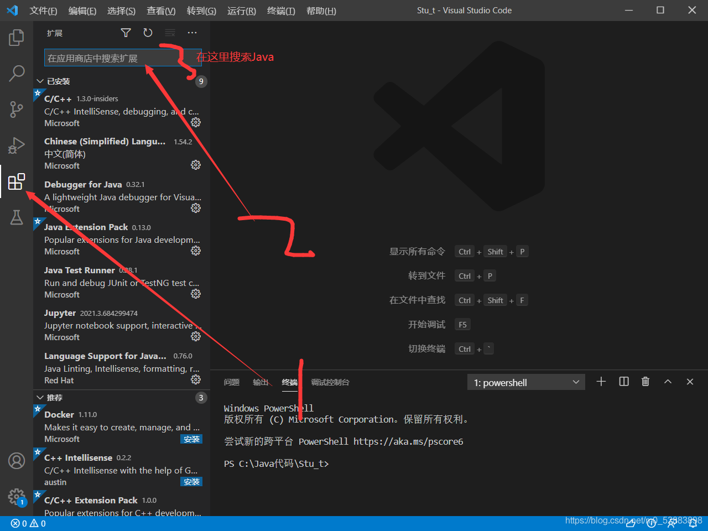Open the 终端(T) menu
The height and width of the screenshot is (531, 708).
tap(281, 11)
